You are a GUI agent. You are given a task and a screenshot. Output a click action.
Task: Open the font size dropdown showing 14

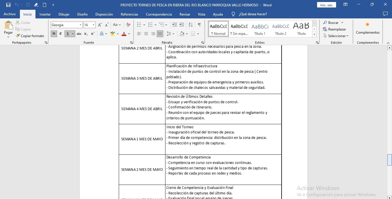93,25
